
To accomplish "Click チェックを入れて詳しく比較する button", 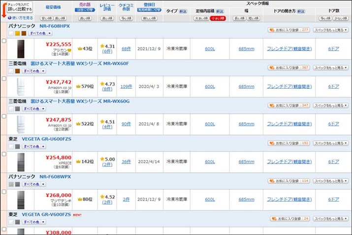I will tap(20, 7).
